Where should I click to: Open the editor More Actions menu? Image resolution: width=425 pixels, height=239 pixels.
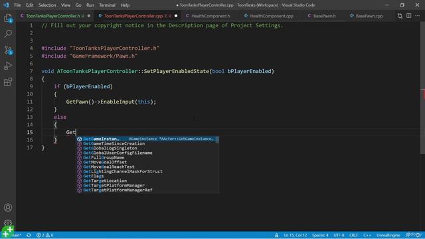(418, 16)
